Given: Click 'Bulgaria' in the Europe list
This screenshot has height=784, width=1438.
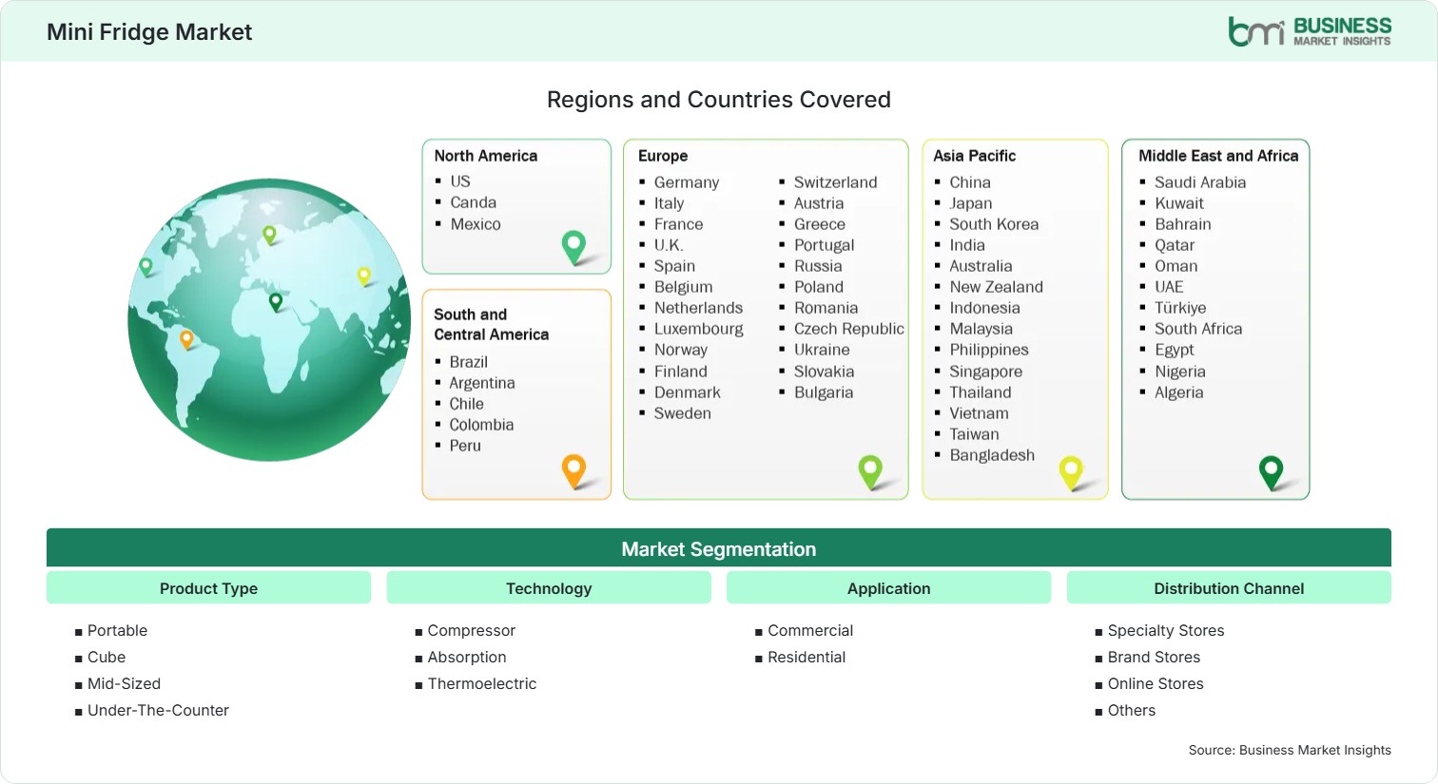Looking at the screenshot, I should pyautogui.click(x=824, y=392).
